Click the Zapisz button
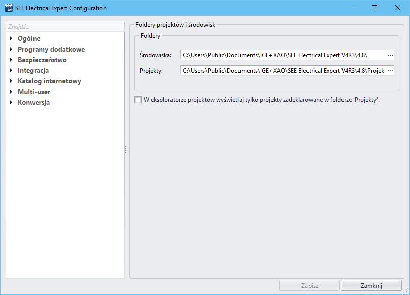This screenshot has height=295, width=410. point(310,285)
